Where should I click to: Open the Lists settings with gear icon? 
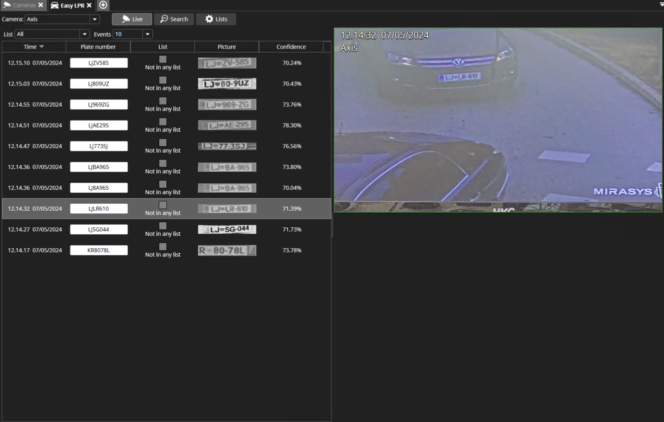pos(216,19)
